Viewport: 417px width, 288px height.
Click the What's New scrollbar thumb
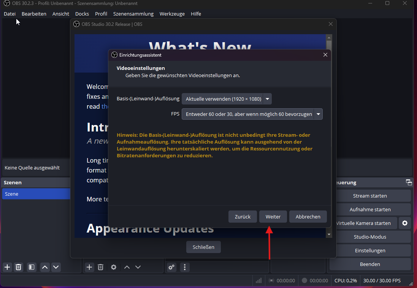[329, 45]
